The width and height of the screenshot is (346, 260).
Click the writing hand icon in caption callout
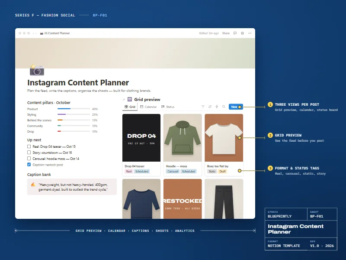tap(33, 185)
